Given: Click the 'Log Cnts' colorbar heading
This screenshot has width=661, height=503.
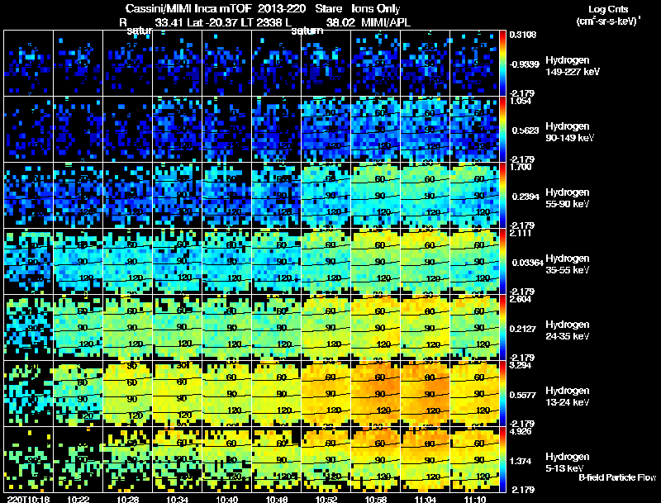Looking at the screenshot, I should tap(608, 9).
